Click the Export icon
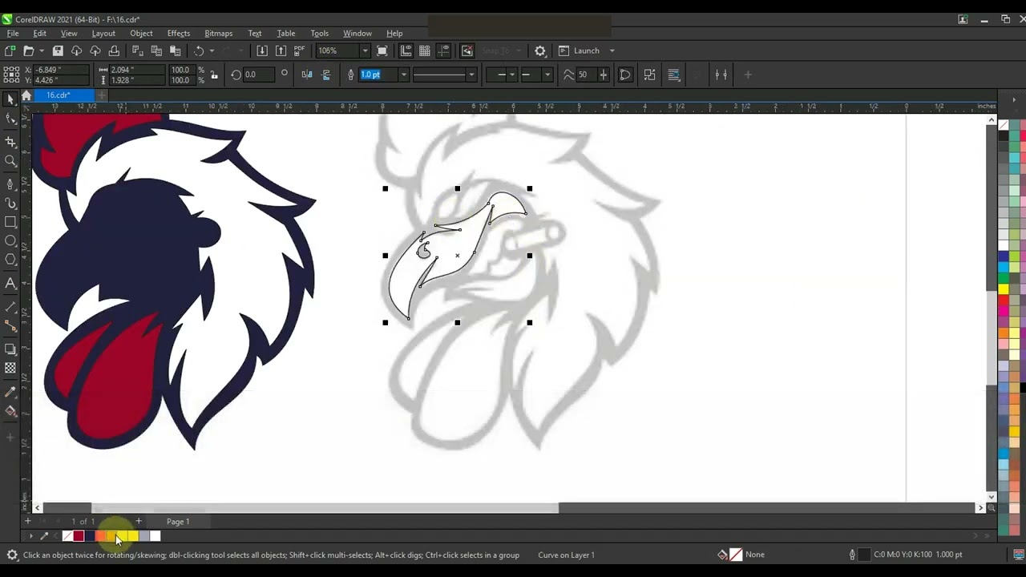The image size is (1026, 577). (281, 50)
